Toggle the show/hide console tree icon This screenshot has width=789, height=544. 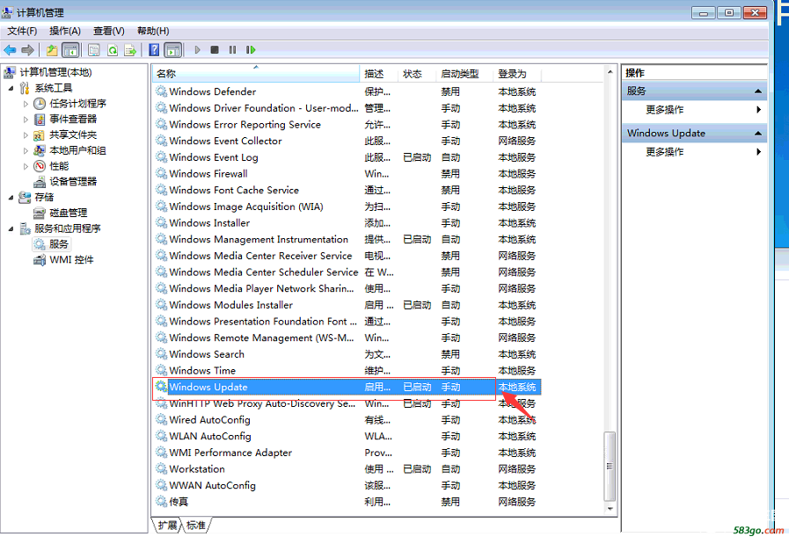click(70, 50)
